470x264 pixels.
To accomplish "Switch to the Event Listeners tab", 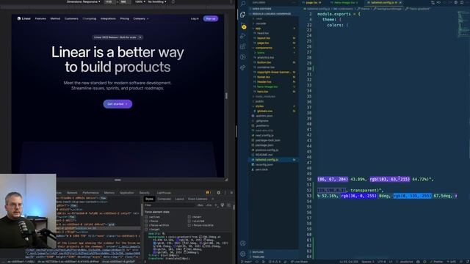I will pyautogui.click(x=198, y=199).
